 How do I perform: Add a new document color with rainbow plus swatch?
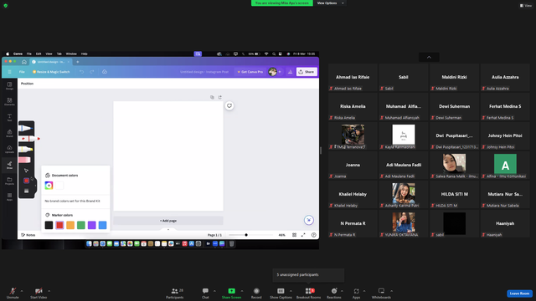tap(49, 186)
